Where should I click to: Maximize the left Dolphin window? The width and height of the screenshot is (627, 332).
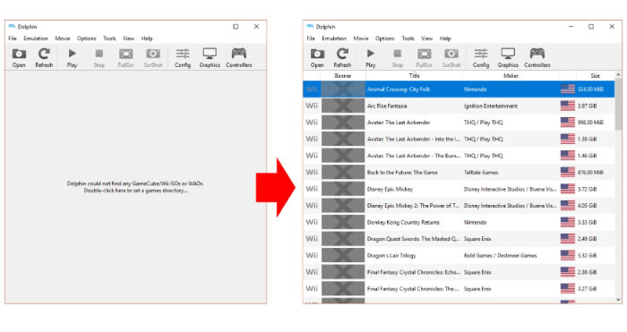pos(236,27)
